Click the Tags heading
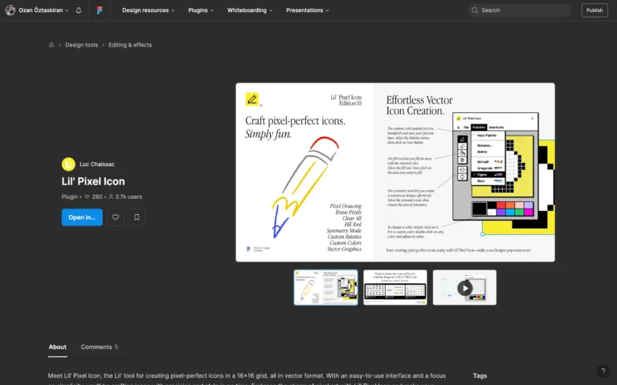Screen dimensions: 617x385 [480, 375]
